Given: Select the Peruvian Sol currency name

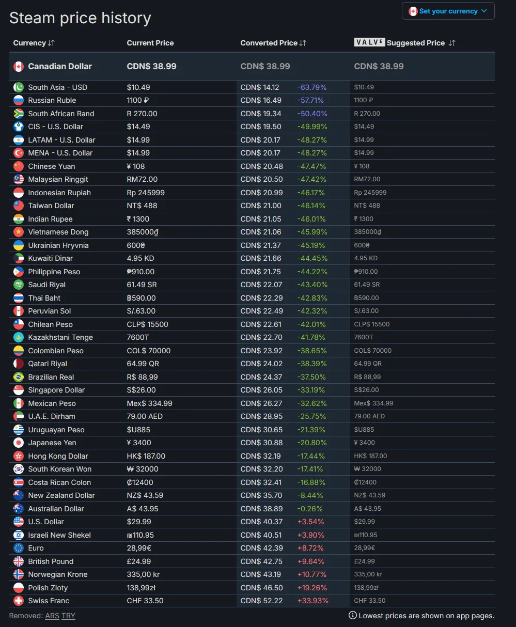Looking at the screenshot, I should [x=50, y=311].
